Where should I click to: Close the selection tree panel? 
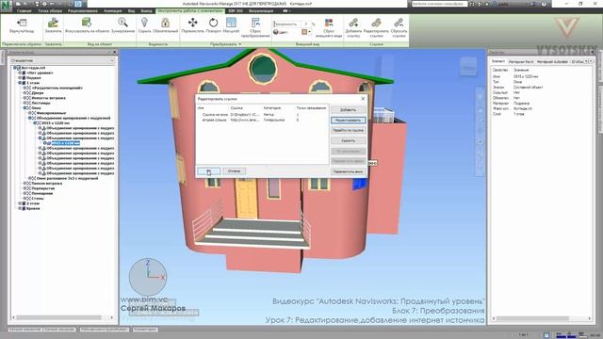pyautogui.click(x=115, y=52)
